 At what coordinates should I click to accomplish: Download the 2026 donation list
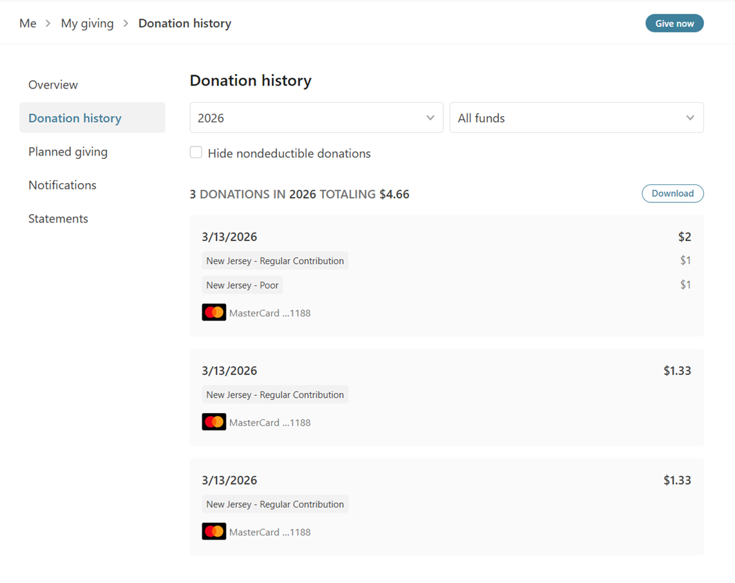point(672,193)
